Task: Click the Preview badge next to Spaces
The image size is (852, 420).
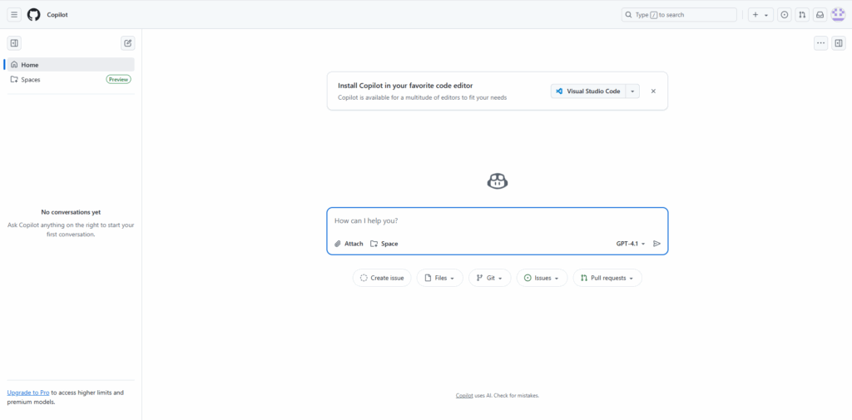Action: pyautogui.click(x=118, y=79)
